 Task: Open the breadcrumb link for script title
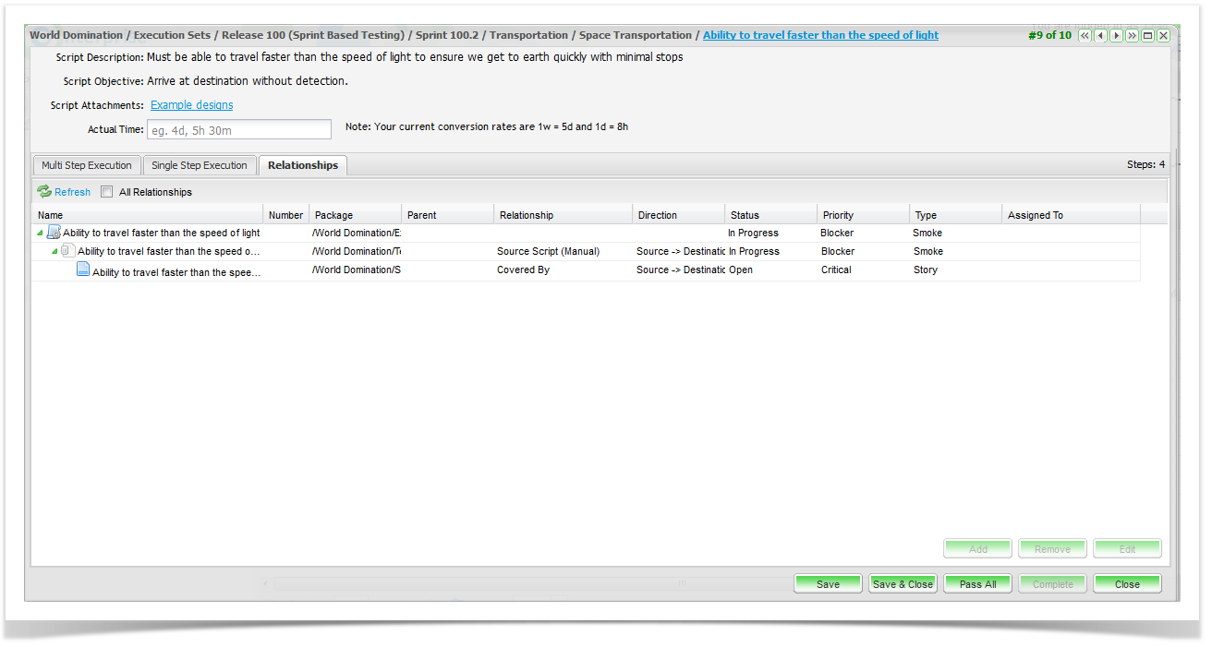[820, 35]
